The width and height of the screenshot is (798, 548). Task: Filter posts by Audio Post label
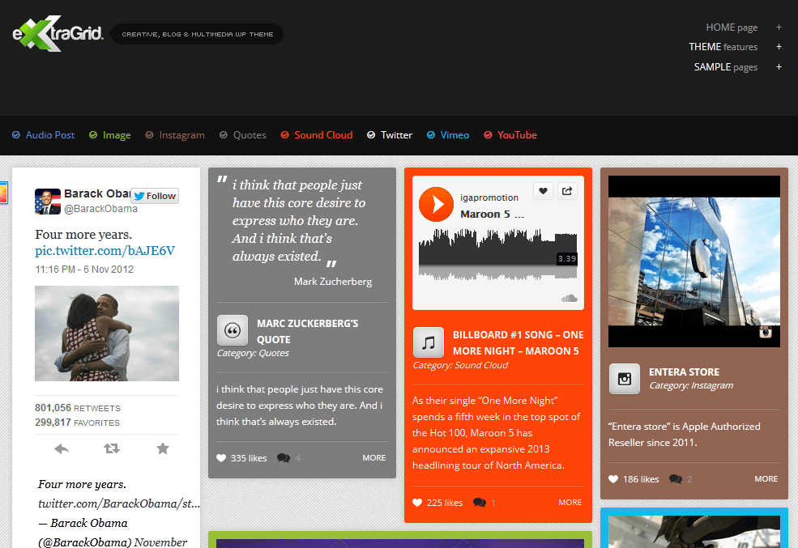[50, 134]
